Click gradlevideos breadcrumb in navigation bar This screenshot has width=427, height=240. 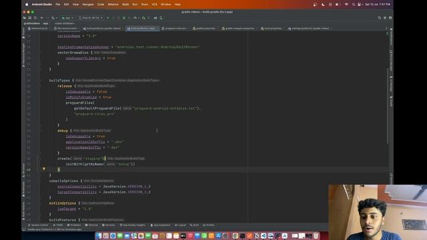[x=31, y=23]
